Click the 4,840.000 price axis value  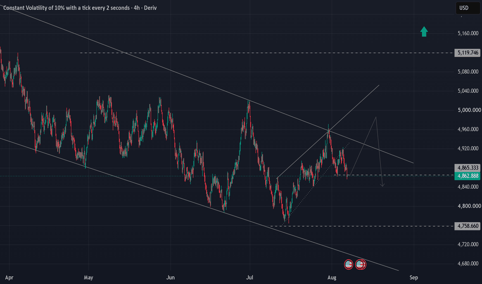click(468, 187)
